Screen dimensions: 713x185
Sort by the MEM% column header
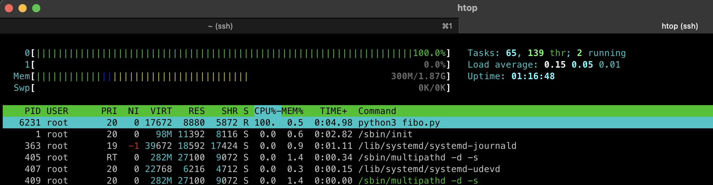point(293,111)
